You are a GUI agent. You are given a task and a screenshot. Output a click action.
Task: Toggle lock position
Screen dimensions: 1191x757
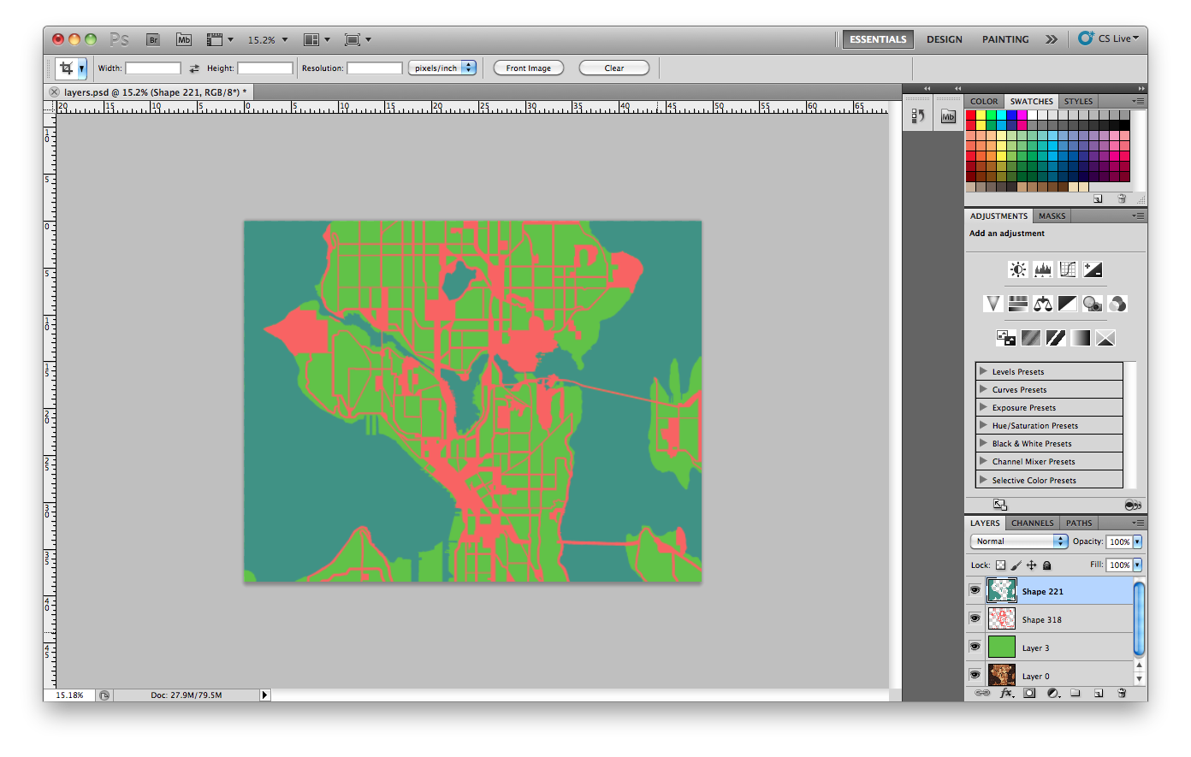point(1031,565)
